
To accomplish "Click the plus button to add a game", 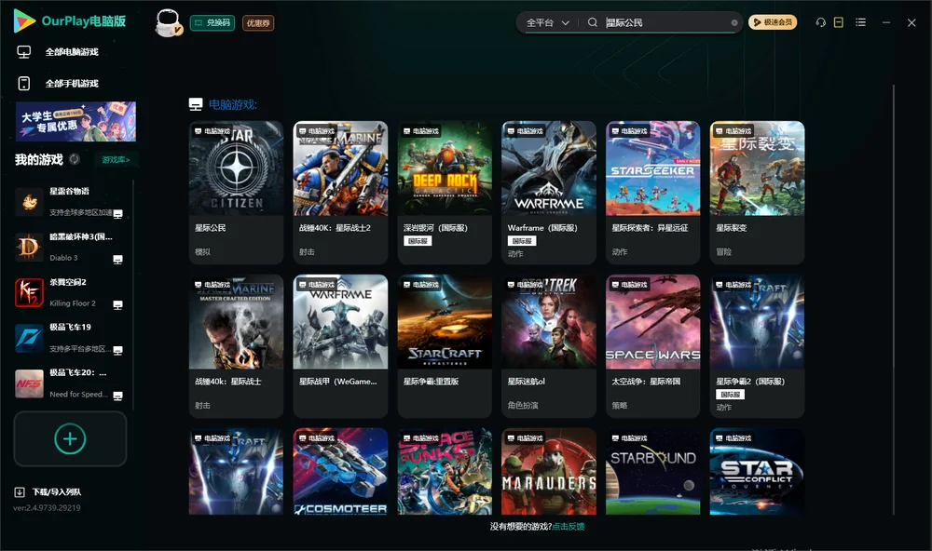I will coord(70,438).
